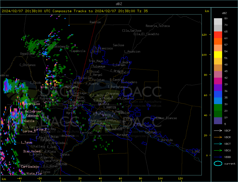The height and width of the screenshot is (182, 238).
Task: Click the blue VBBB arrow in legend
Action: [x=218, y=157]
